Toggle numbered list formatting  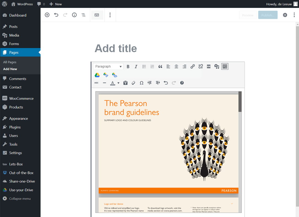coord(152,66)
